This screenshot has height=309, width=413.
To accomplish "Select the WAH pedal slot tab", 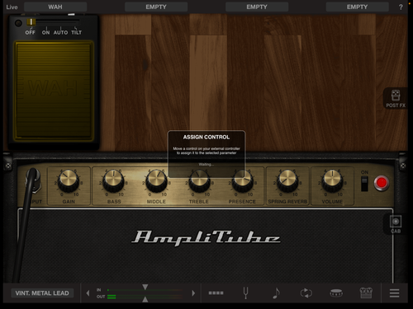I will [x=55, y=7].
